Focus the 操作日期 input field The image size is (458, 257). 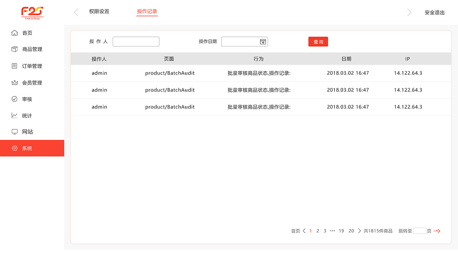pos(244,41)
